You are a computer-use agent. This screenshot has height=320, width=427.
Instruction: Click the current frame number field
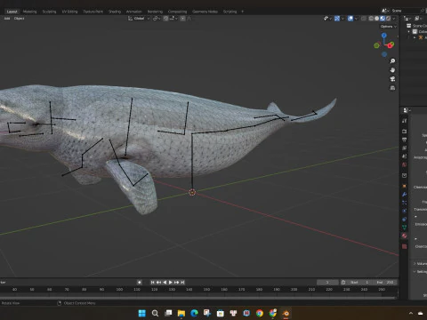[x=327, y=283]
